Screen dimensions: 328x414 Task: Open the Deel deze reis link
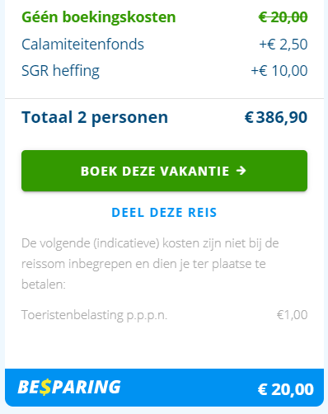(164, 213)
